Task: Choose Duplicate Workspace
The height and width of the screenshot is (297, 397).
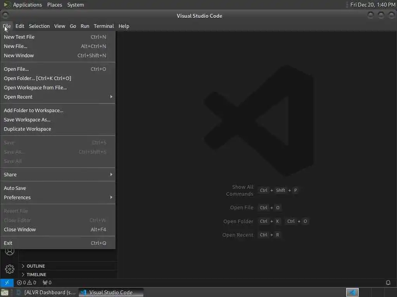Action: 58,129
